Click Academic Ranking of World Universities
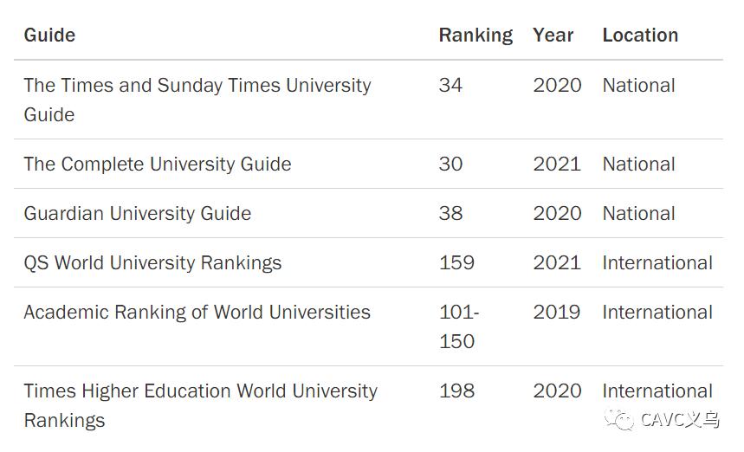This screenshot has width=744, height=452. click(x=197, y=313)
